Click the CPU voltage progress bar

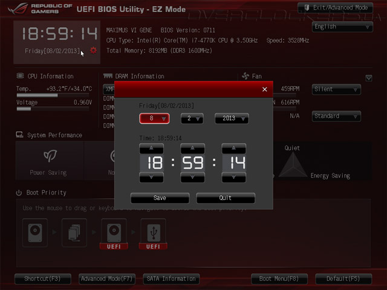[53, 109]
